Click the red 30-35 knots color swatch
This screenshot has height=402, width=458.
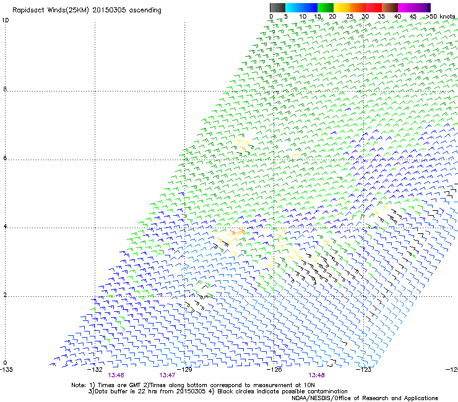[374, 7]
